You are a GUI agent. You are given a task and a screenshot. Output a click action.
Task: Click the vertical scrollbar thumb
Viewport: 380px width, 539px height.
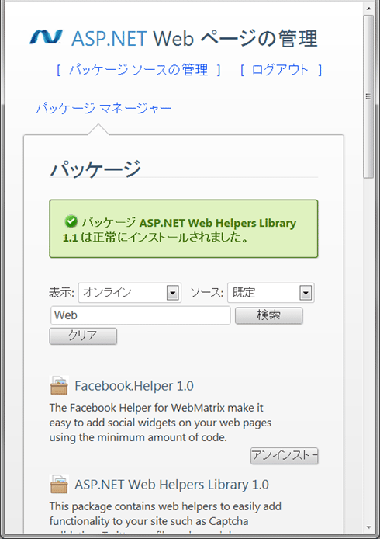tap(368, 96)
